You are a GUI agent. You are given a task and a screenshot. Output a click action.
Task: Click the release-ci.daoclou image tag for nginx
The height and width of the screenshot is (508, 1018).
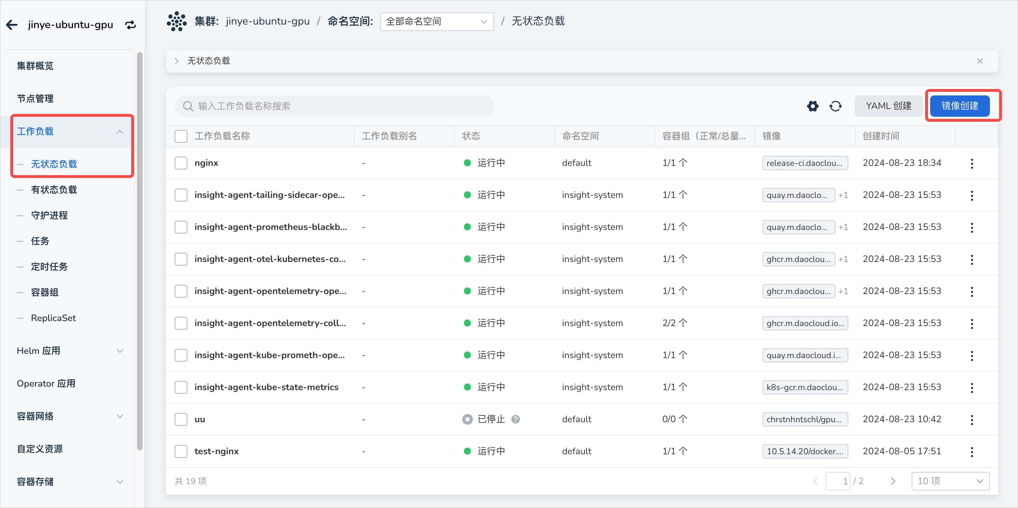(805, 163)
